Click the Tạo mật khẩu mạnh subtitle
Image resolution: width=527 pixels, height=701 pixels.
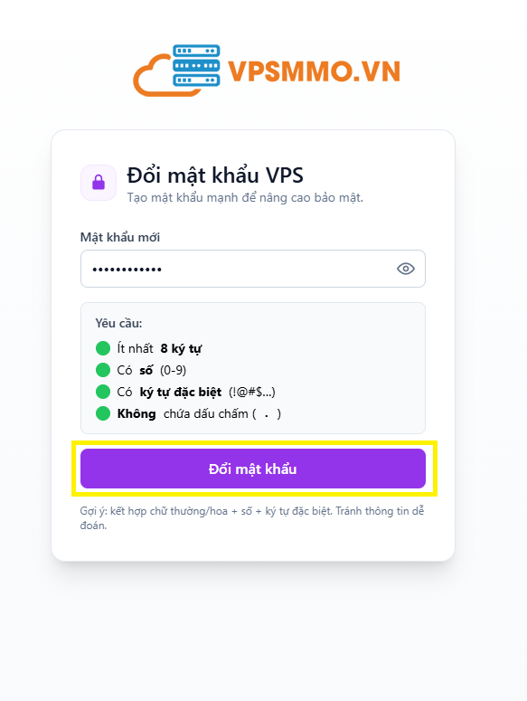pyautogui.click(x=245, y=197)
